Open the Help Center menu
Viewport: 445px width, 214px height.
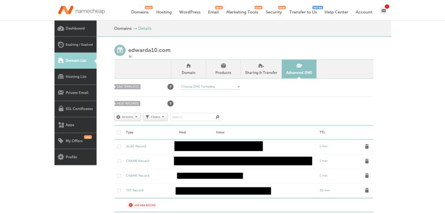pos(336,12)
